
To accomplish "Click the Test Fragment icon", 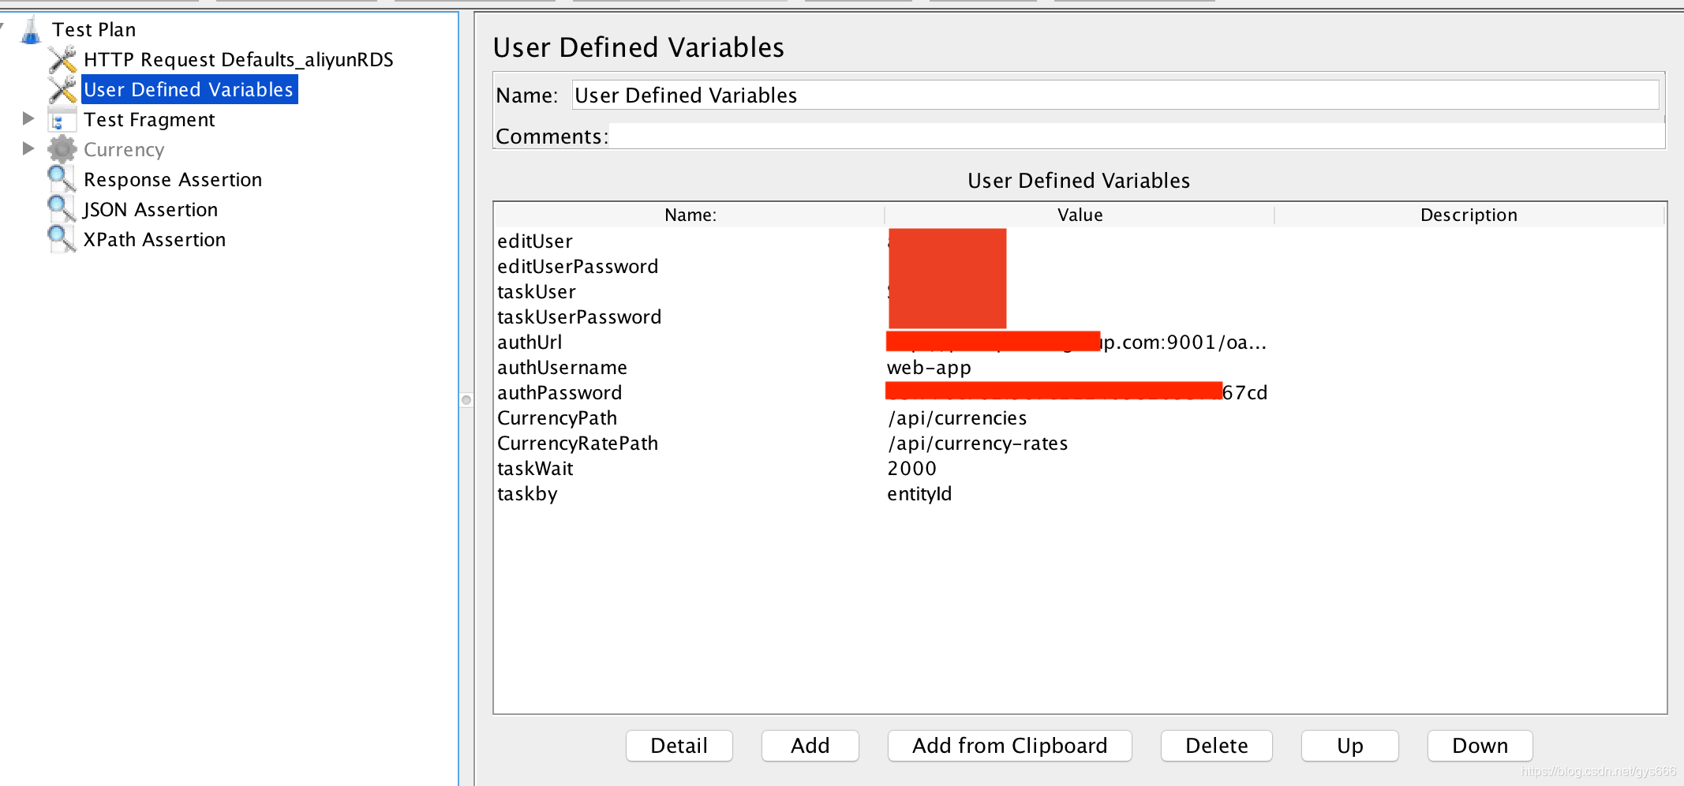I will [62, 120].
